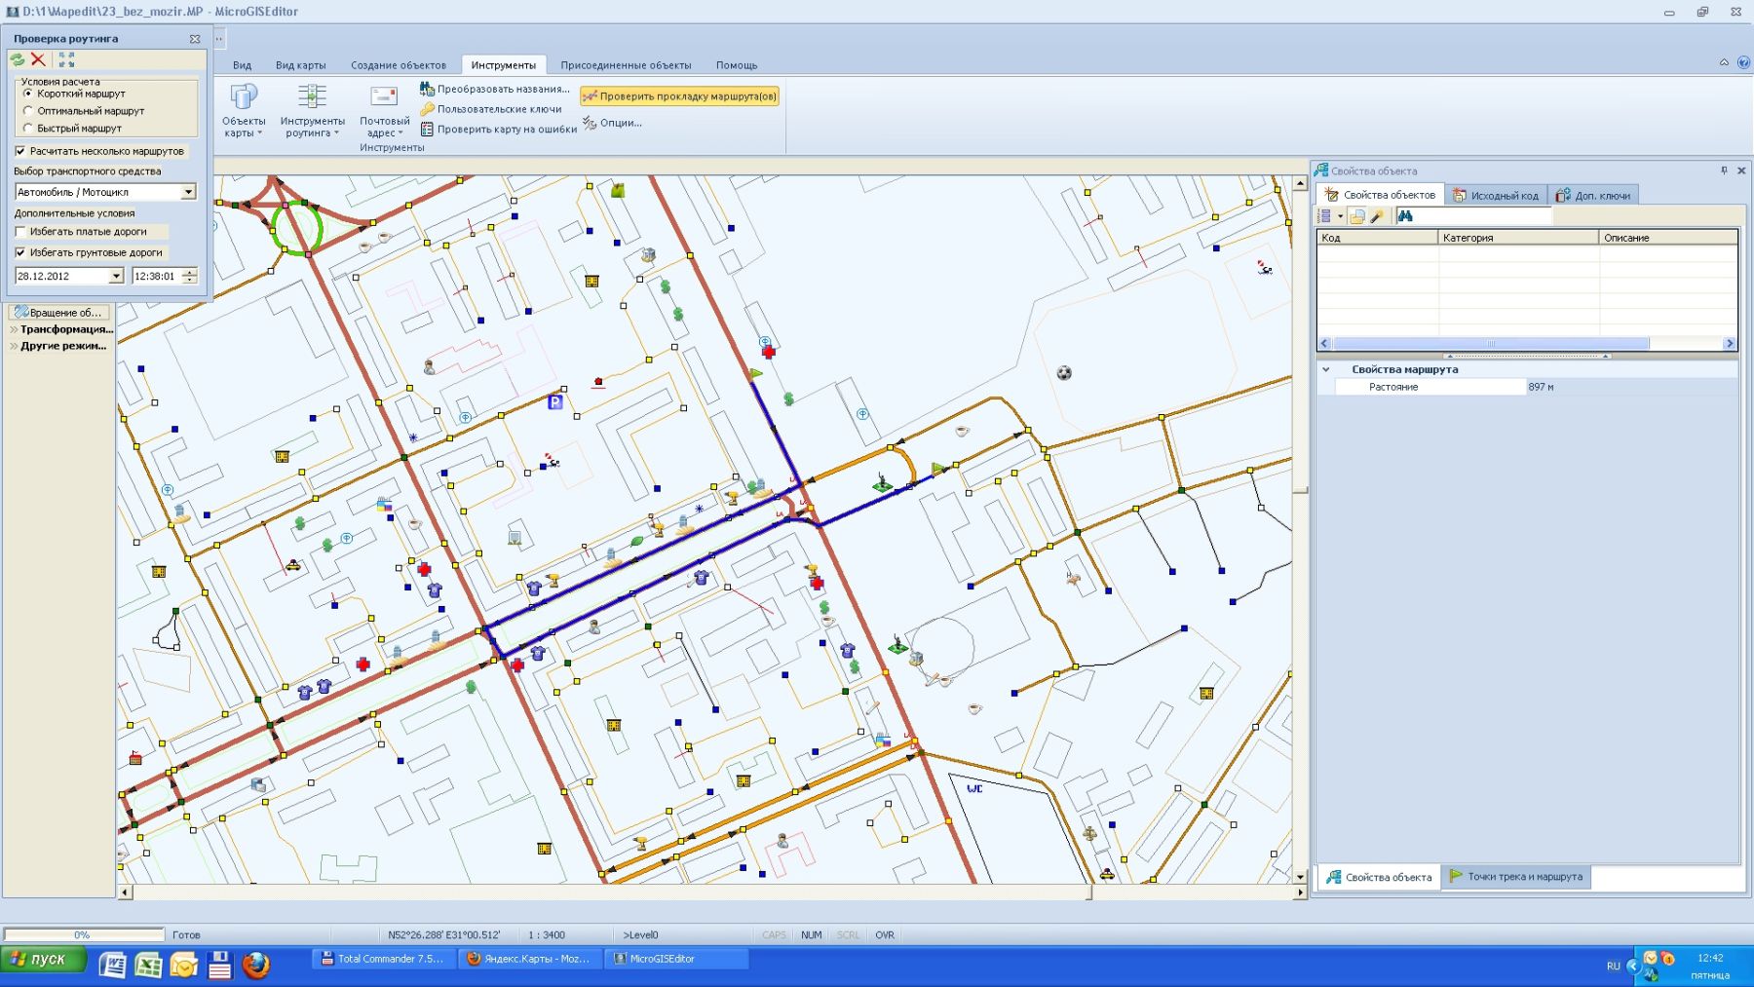Uncheck Расчитать несколько маршрутов
Screen dimensions: 1754x987
(20, 151)
